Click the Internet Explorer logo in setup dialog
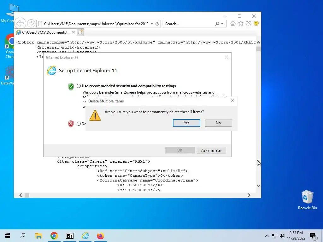 click(x=51, y=70)
